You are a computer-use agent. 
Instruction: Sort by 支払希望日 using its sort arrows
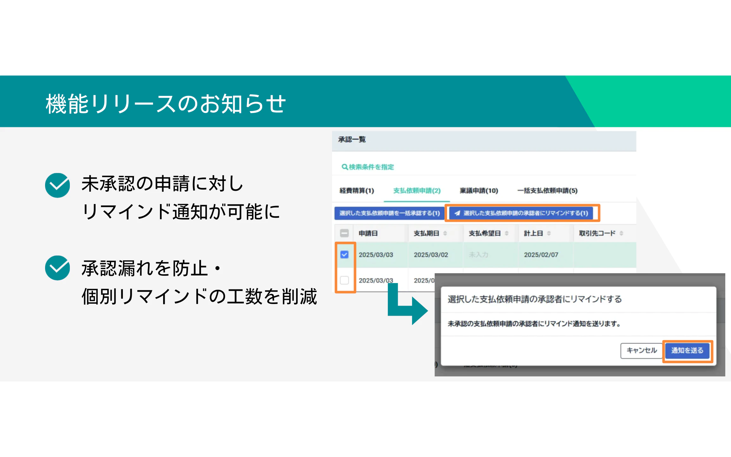[507, 233]
